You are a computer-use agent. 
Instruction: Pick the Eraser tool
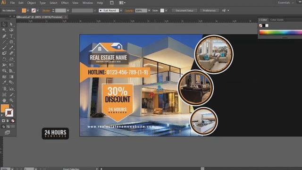[11, 53]
